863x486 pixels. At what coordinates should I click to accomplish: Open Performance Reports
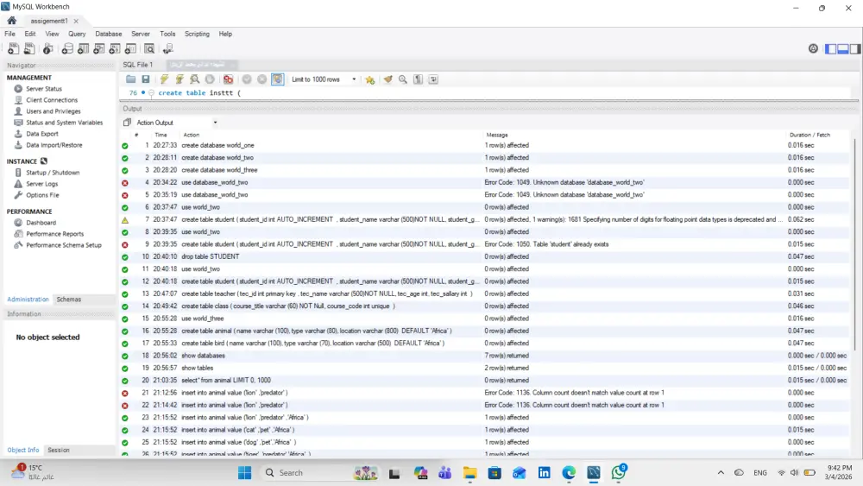tap(55, 234)
